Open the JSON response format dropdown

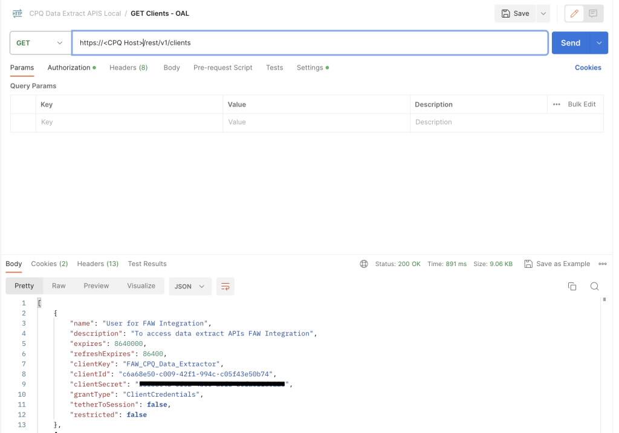(x=190, y=286)
